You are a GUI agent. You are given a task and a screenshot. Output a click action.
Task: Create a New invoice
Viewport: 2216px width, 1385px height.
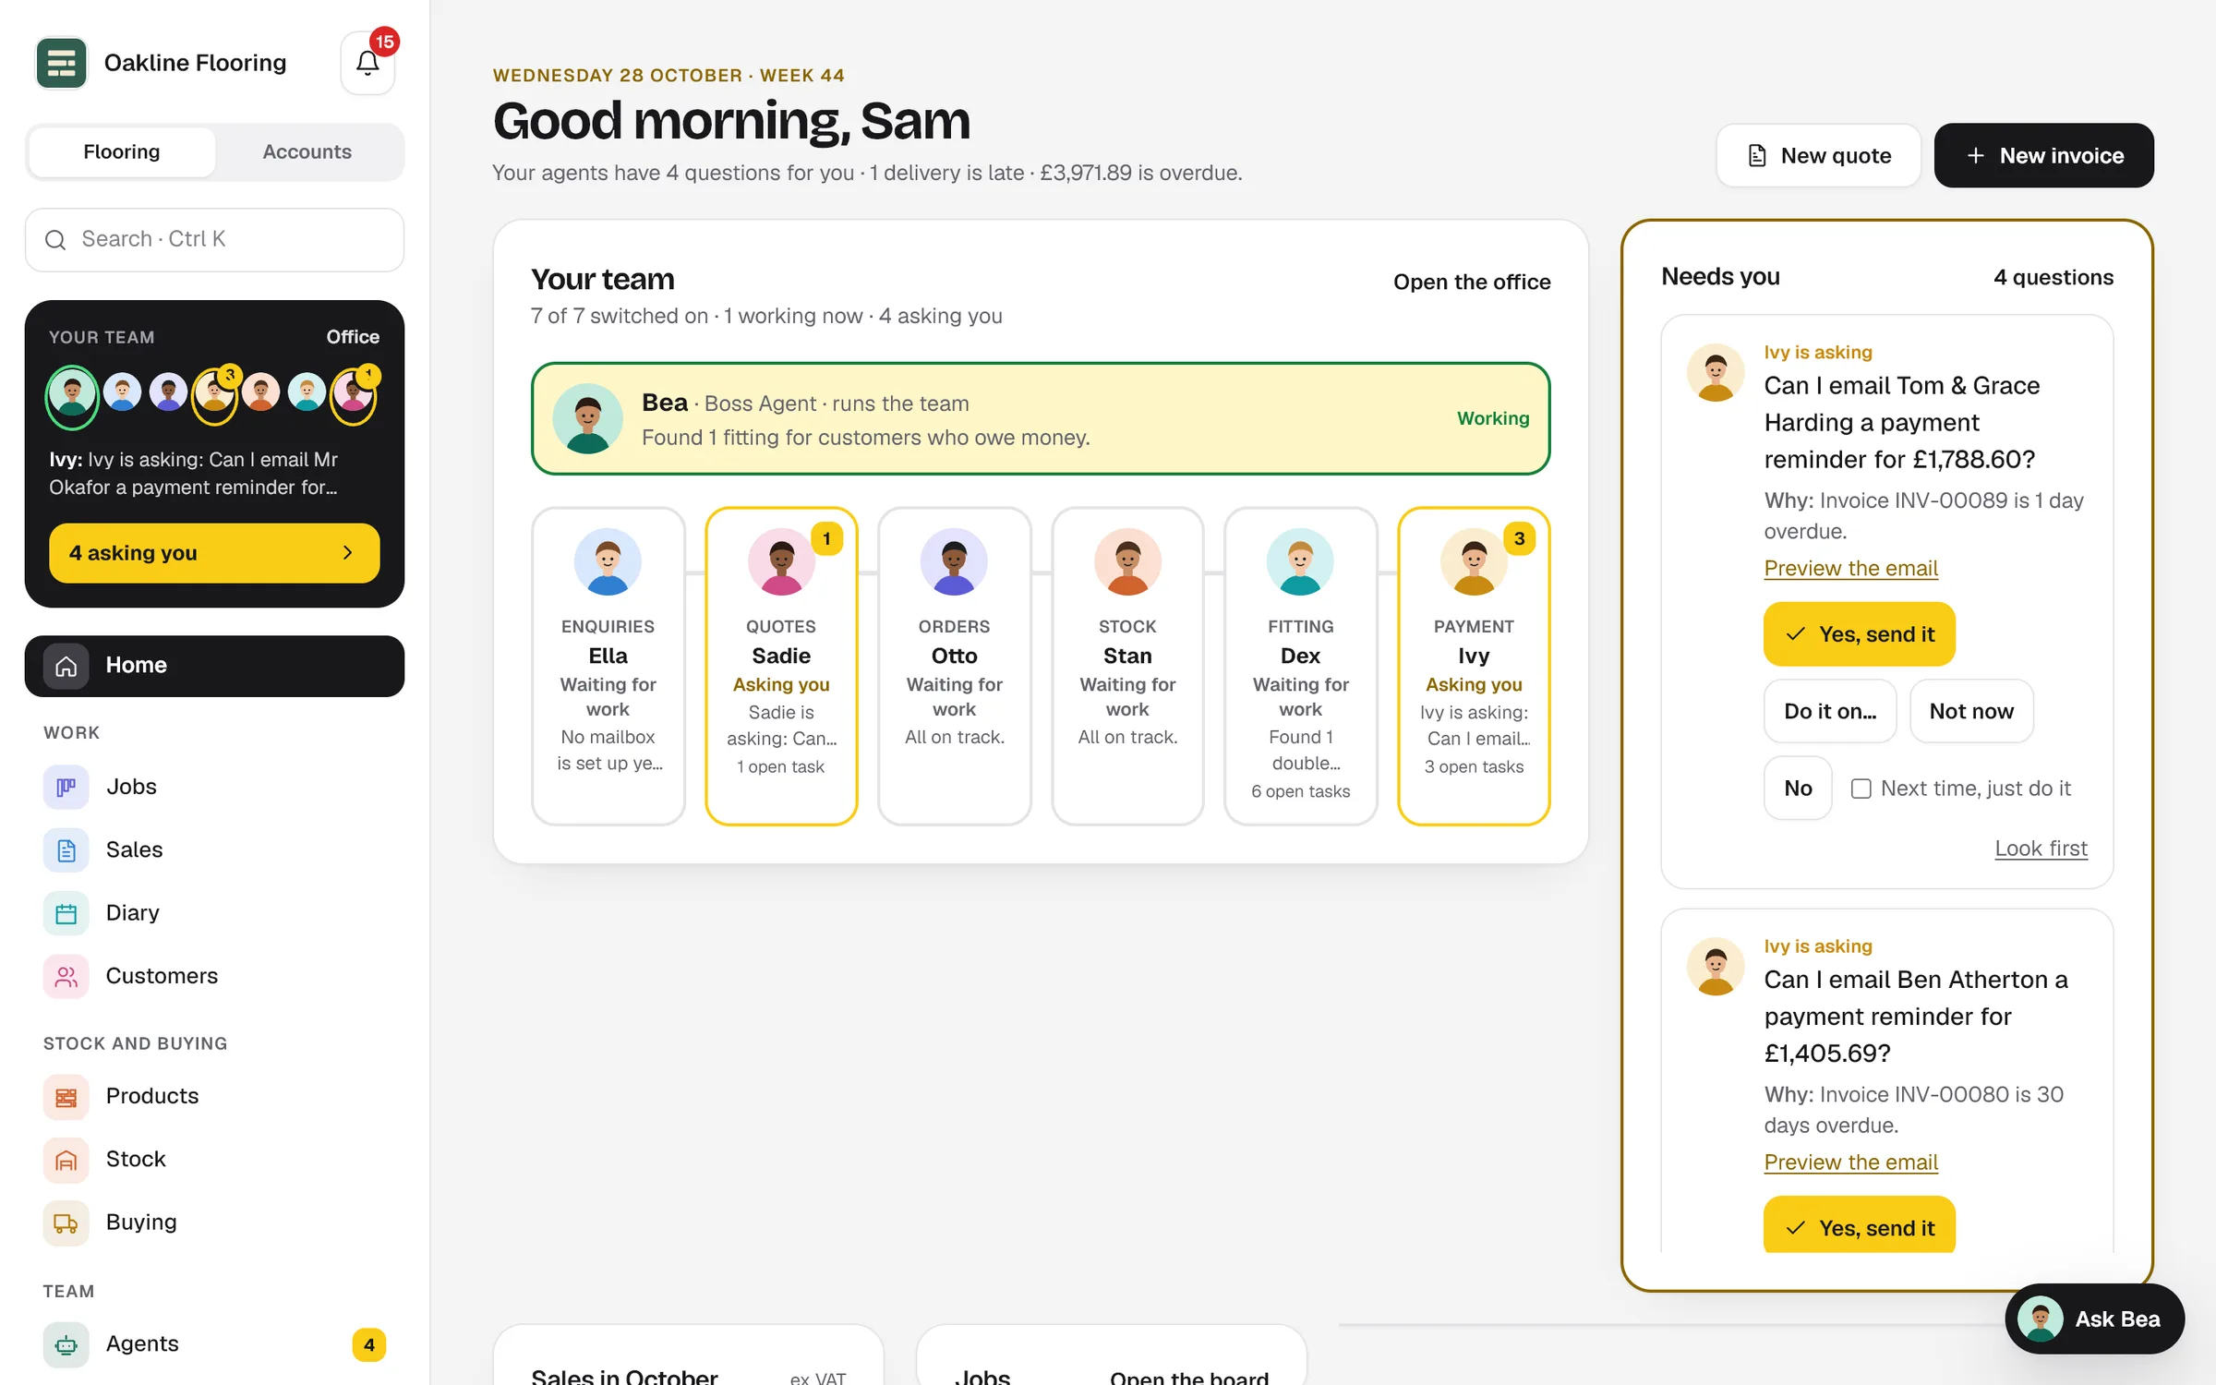pos(2043,155)
